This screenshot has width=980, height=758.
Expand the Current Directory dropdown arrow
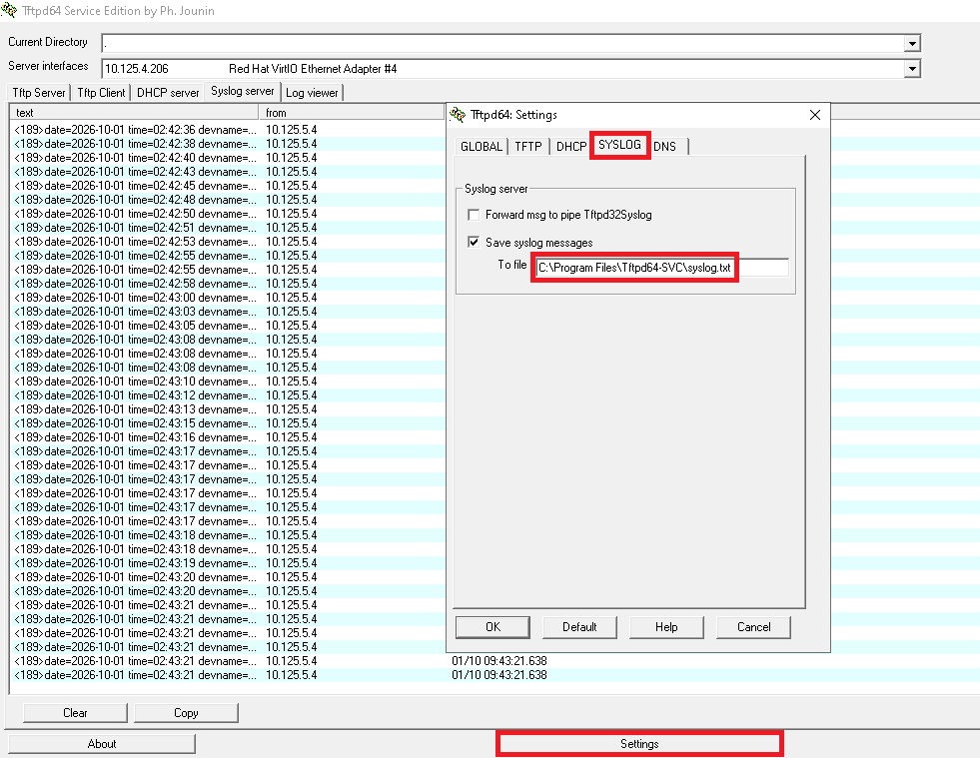tap(912, 43)
